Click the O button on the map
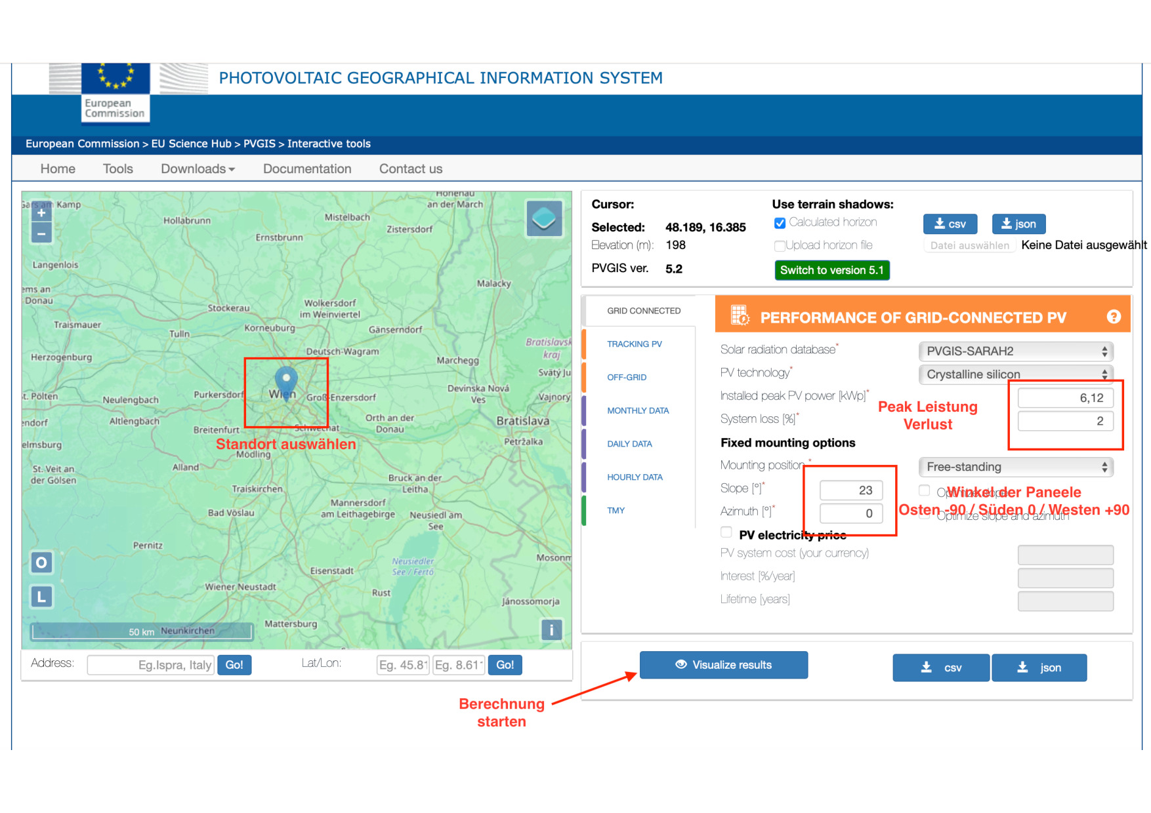The height and width of the screenshot is (813, 1151). point(41,563)
